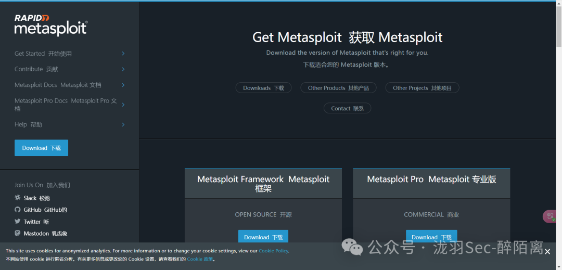
Task: Expand the Metasploit Pro Docs chevron
Action: [123, 105]
